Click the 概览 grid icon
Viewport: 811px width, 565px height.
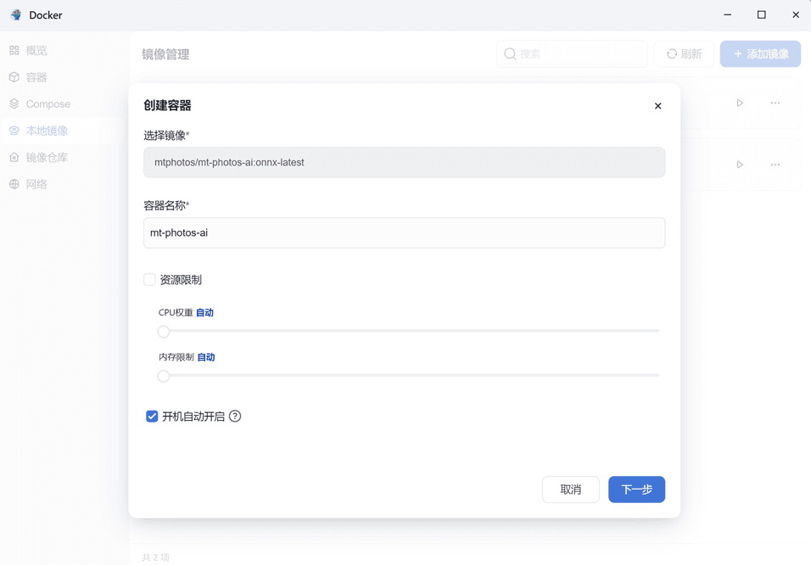[14, 50]
